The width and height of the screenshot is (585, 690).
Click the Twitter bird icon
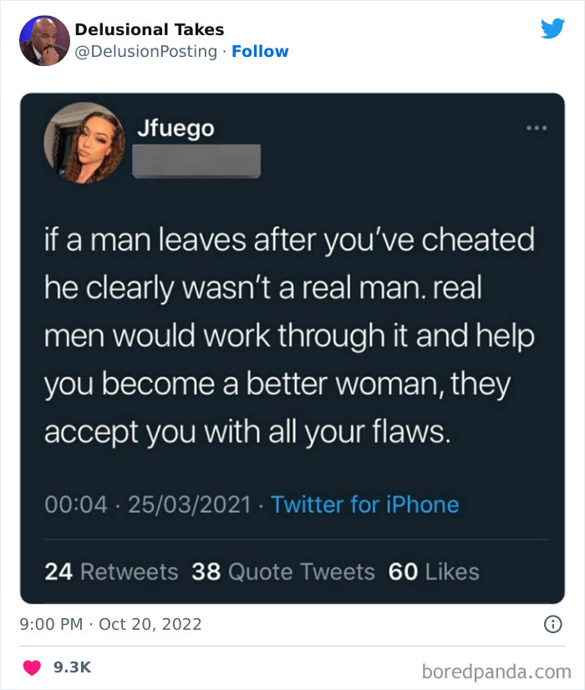coord(553,28)
